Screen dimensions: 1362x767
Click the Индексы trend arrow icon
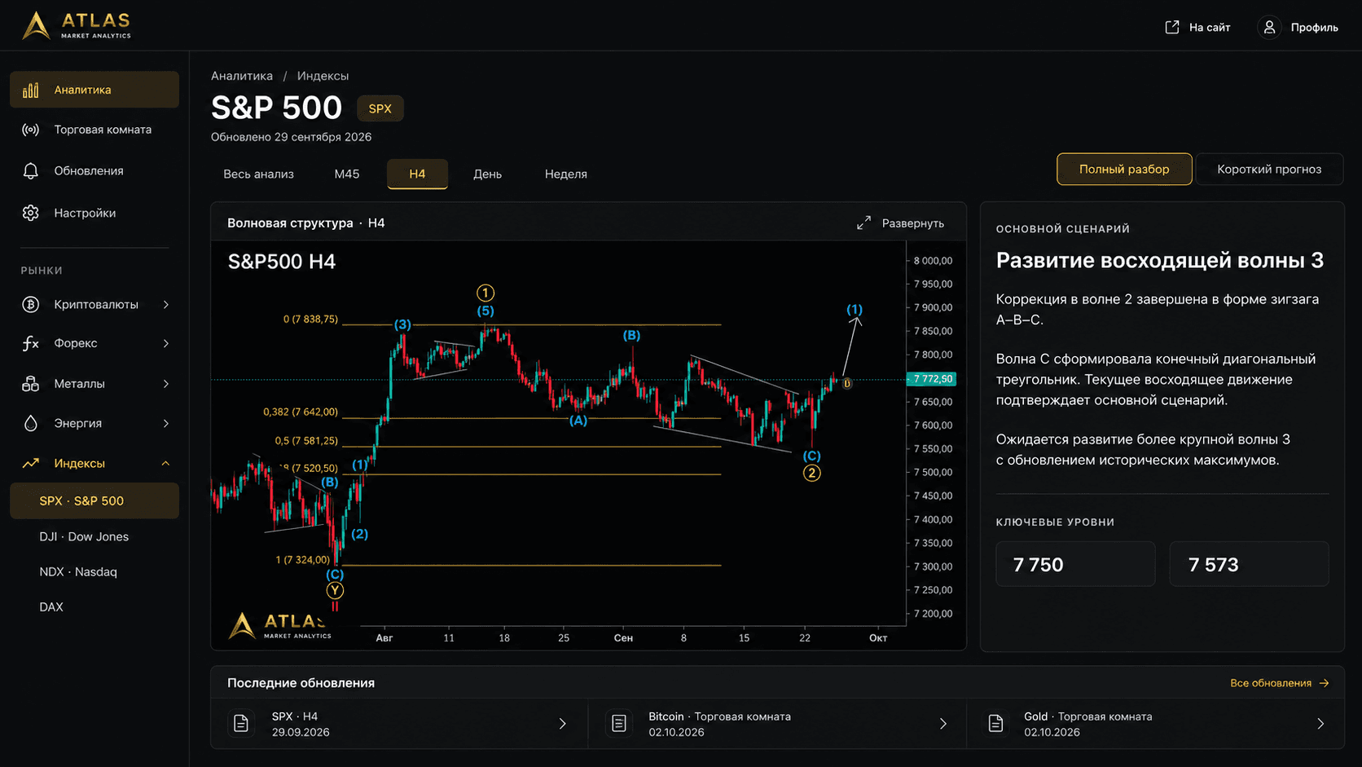(x=31, y=463)
